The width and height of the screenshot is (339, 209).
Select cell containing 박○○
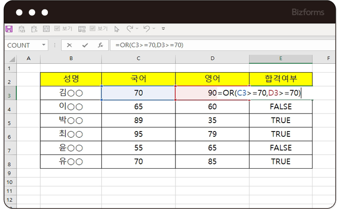[x=71, y=121]
